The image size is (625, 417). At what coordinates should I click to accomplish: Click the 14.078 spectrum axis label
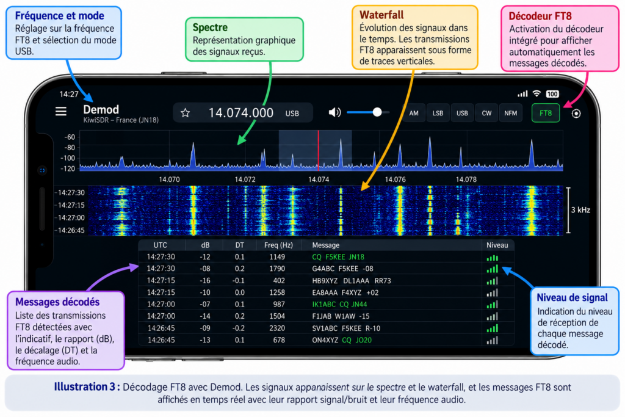pos(466,179)
